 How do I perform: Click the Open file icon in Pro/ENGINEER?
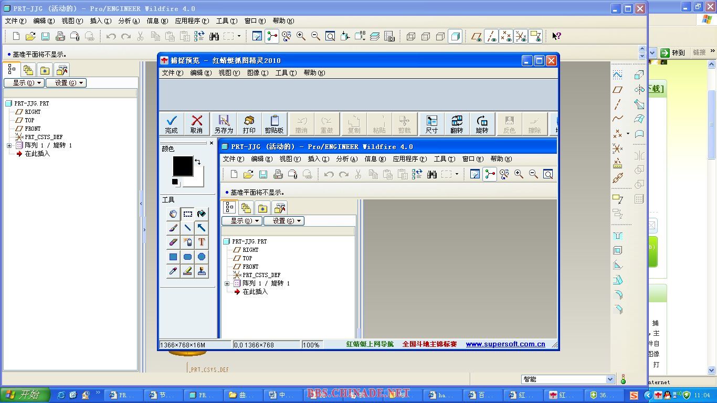(x=30, y=36)
